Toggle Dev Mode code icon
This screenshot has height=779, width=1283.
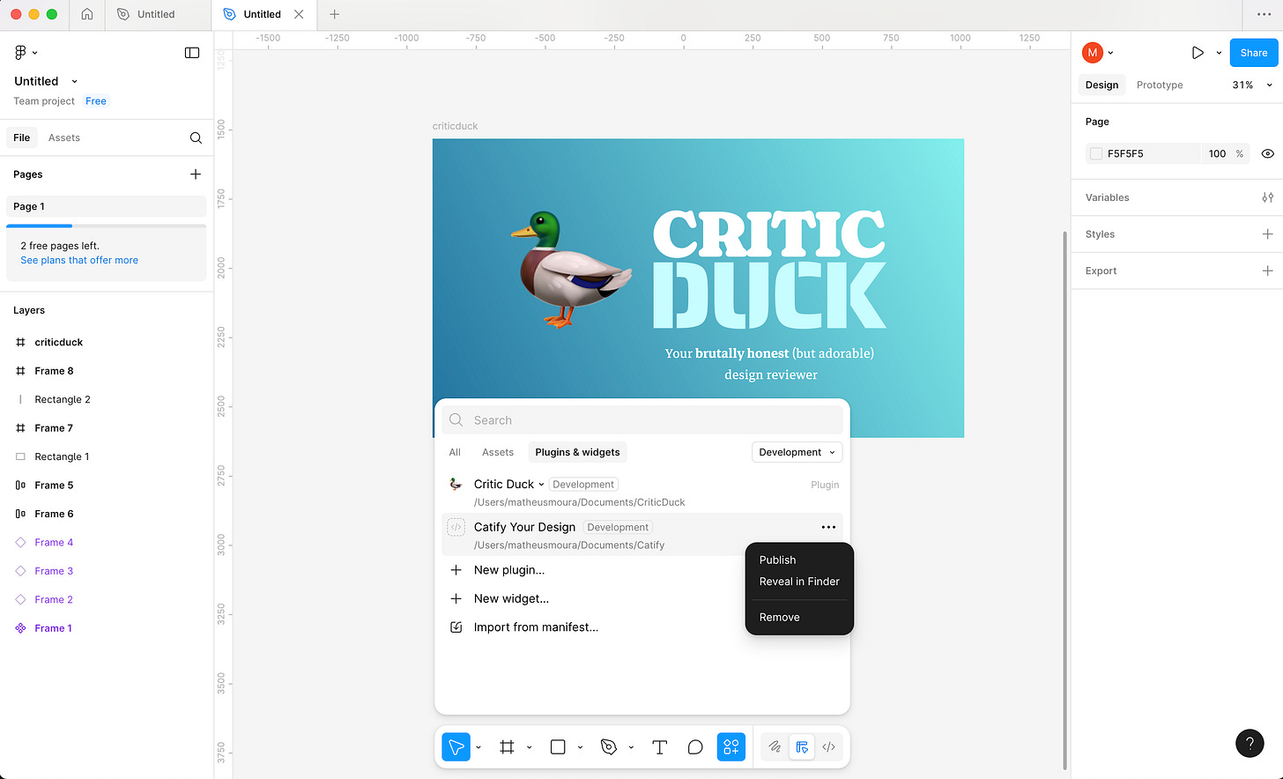[x=828, y=746]
